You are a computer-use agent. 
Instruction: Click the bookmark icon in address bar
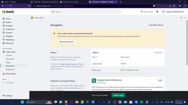tap(29, 6)
